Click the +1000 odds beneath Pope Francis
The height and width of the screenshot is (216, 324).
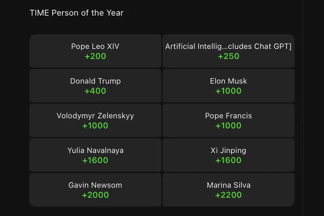coord(228,126)
